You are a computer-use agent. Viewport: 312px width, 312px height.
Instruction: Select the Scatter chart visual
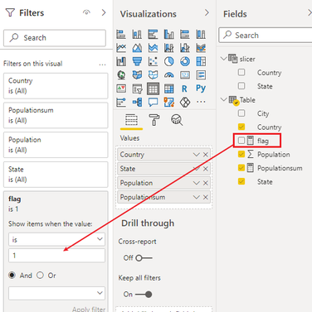click(x=153, y=61)
